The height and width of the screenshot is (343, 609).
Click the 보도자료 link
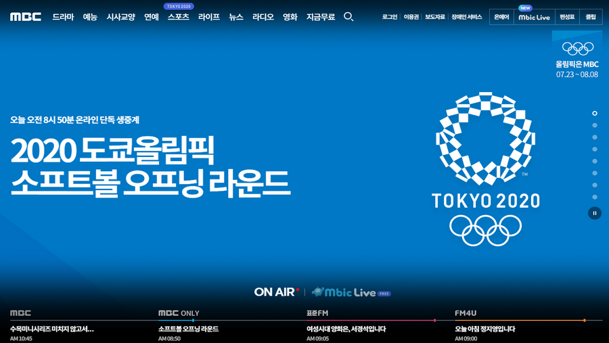pos(435,17)
